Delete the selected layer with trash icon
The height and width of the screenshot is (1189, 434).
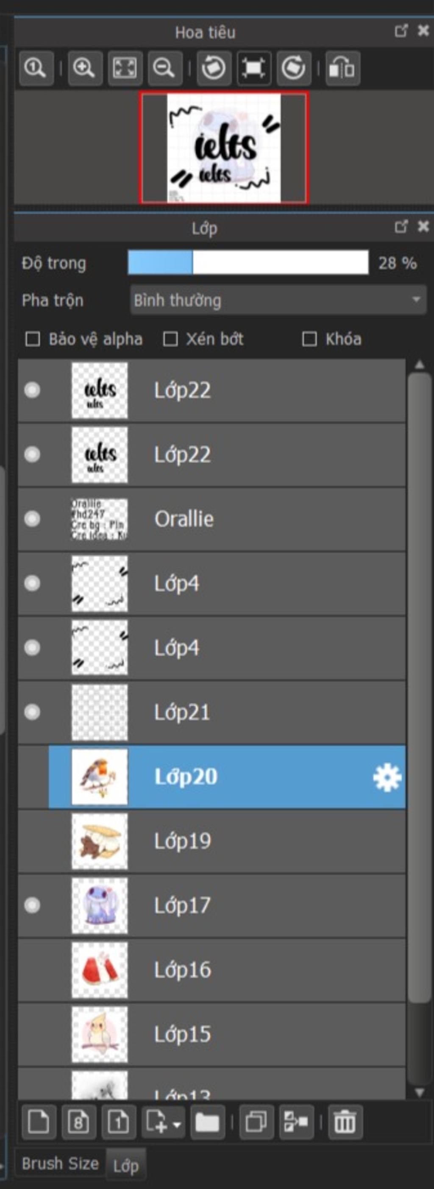tap(345, 1122)
